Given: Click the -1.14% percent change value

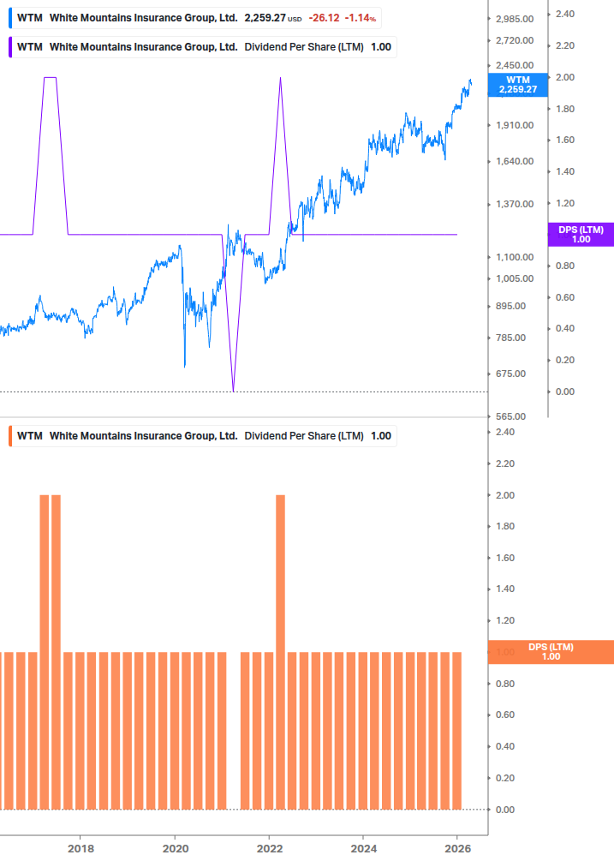Looking at the screenshot, I should pyautogui.click(x=361, y=18).
